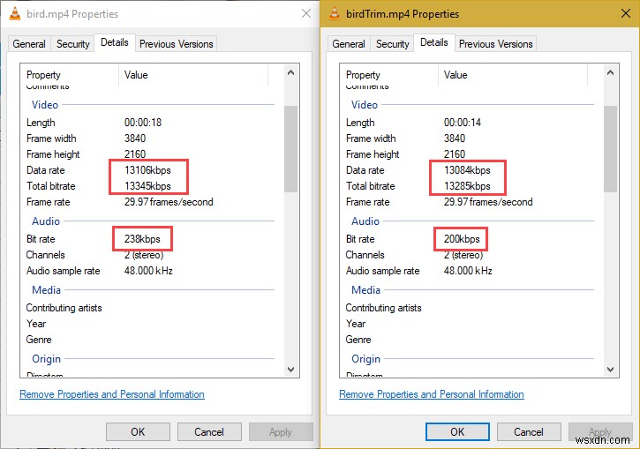The width and height of the screenshot is (640, 449).
Task: Open General tab in bird.mp4 Properties
Action: (x=29, y=43)
